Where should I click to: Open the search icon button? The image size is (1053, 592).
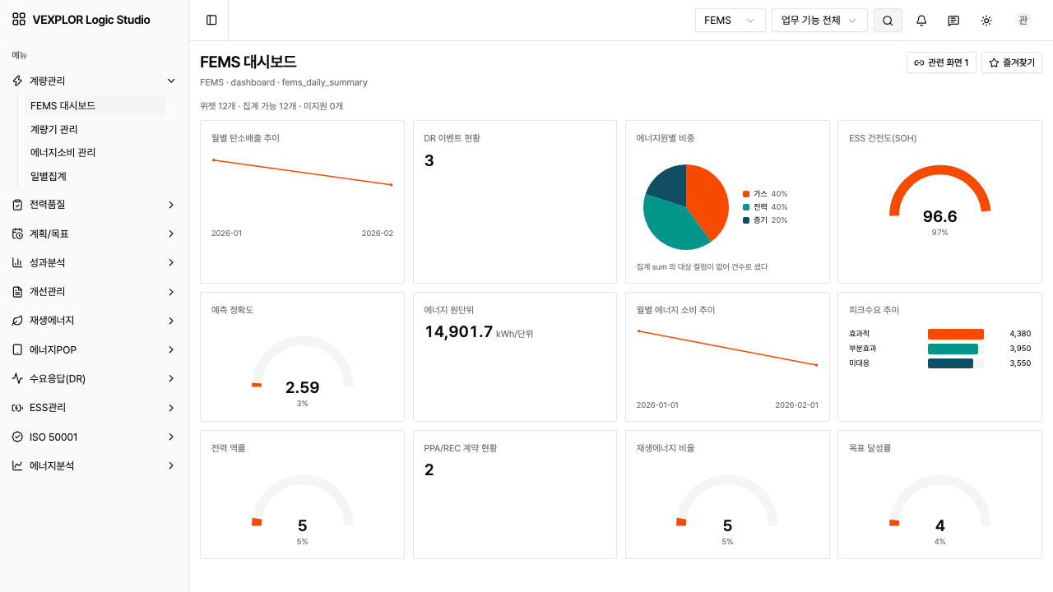(x=888, y=21)
